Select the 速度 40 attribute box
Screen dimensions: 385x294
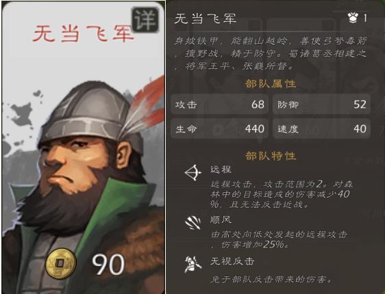pos(321,129)
